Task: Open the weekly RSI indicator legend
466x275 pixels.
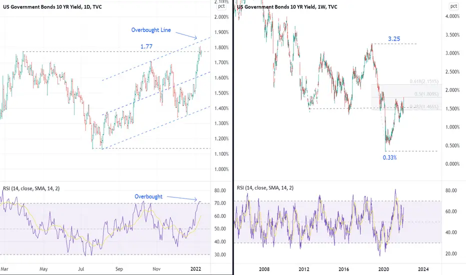Action: pos(265,188)
